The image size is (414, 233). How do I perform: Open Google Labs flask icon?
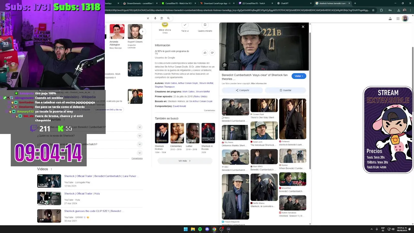click(x=390, y=18)
